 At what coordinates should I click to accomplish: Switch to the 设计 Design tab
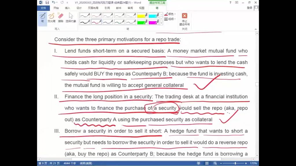click(x=79, y=8)
